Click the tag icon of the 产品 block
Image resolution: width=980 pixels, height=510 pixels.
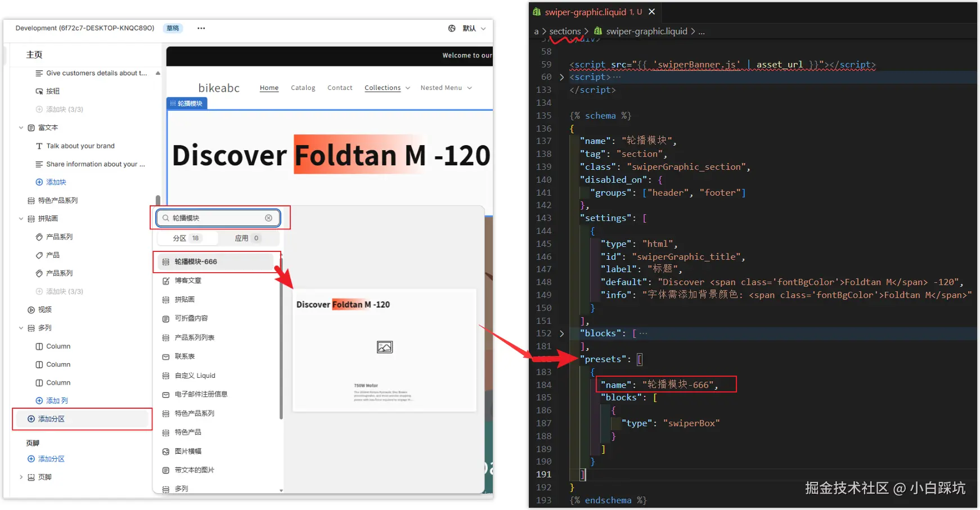[x=39, y=255]
